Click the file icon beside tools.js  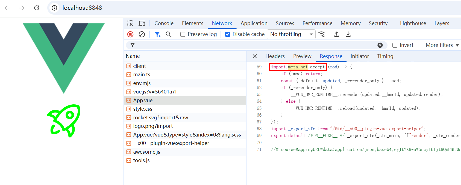pyautogui.click(x=129, y=160)
